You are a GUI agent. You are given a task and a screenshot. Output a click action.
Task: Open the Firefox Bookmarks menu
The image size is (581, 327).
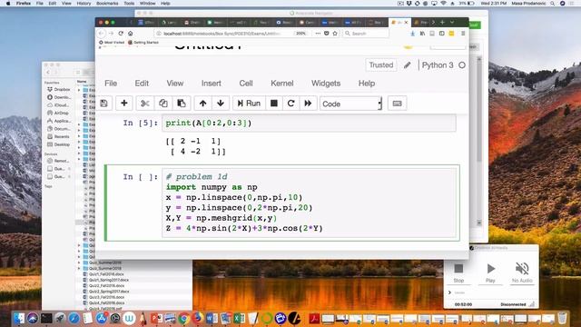(107, 4)
